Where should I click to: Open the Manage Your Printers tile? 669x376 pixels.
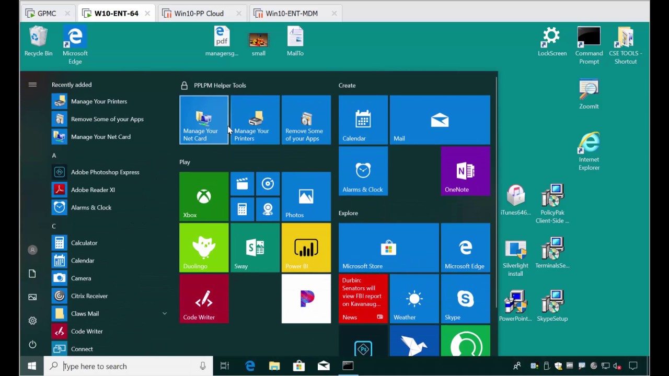[255, 120]
